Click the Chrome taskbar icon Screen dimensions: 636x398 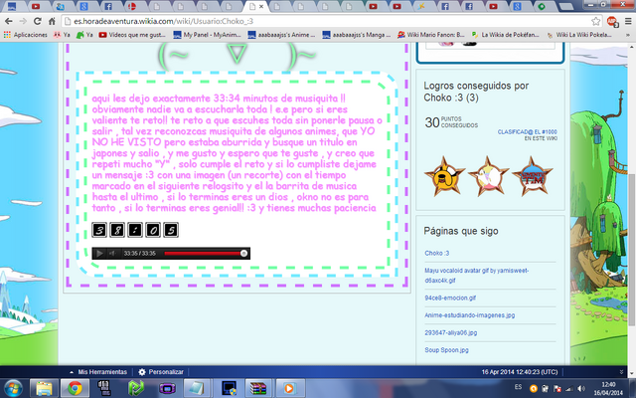click(75, 388)
